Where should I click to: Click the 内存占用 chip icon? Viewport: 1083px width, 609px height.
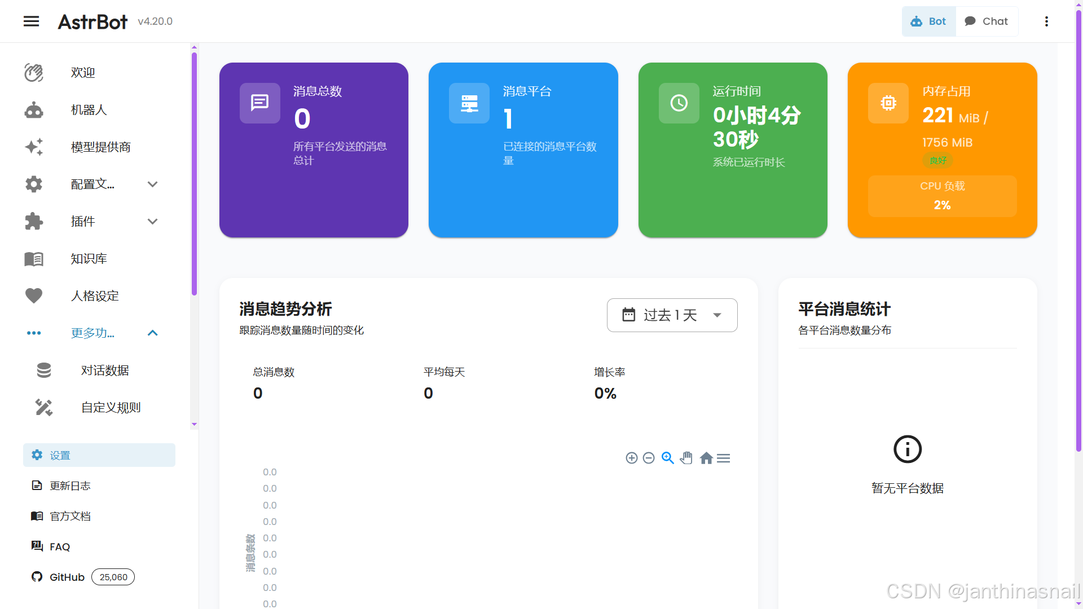coord(888,103)
